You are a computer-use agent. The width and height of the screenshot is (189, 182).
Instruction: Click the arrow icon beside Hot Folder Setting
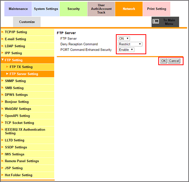(3, 175)
